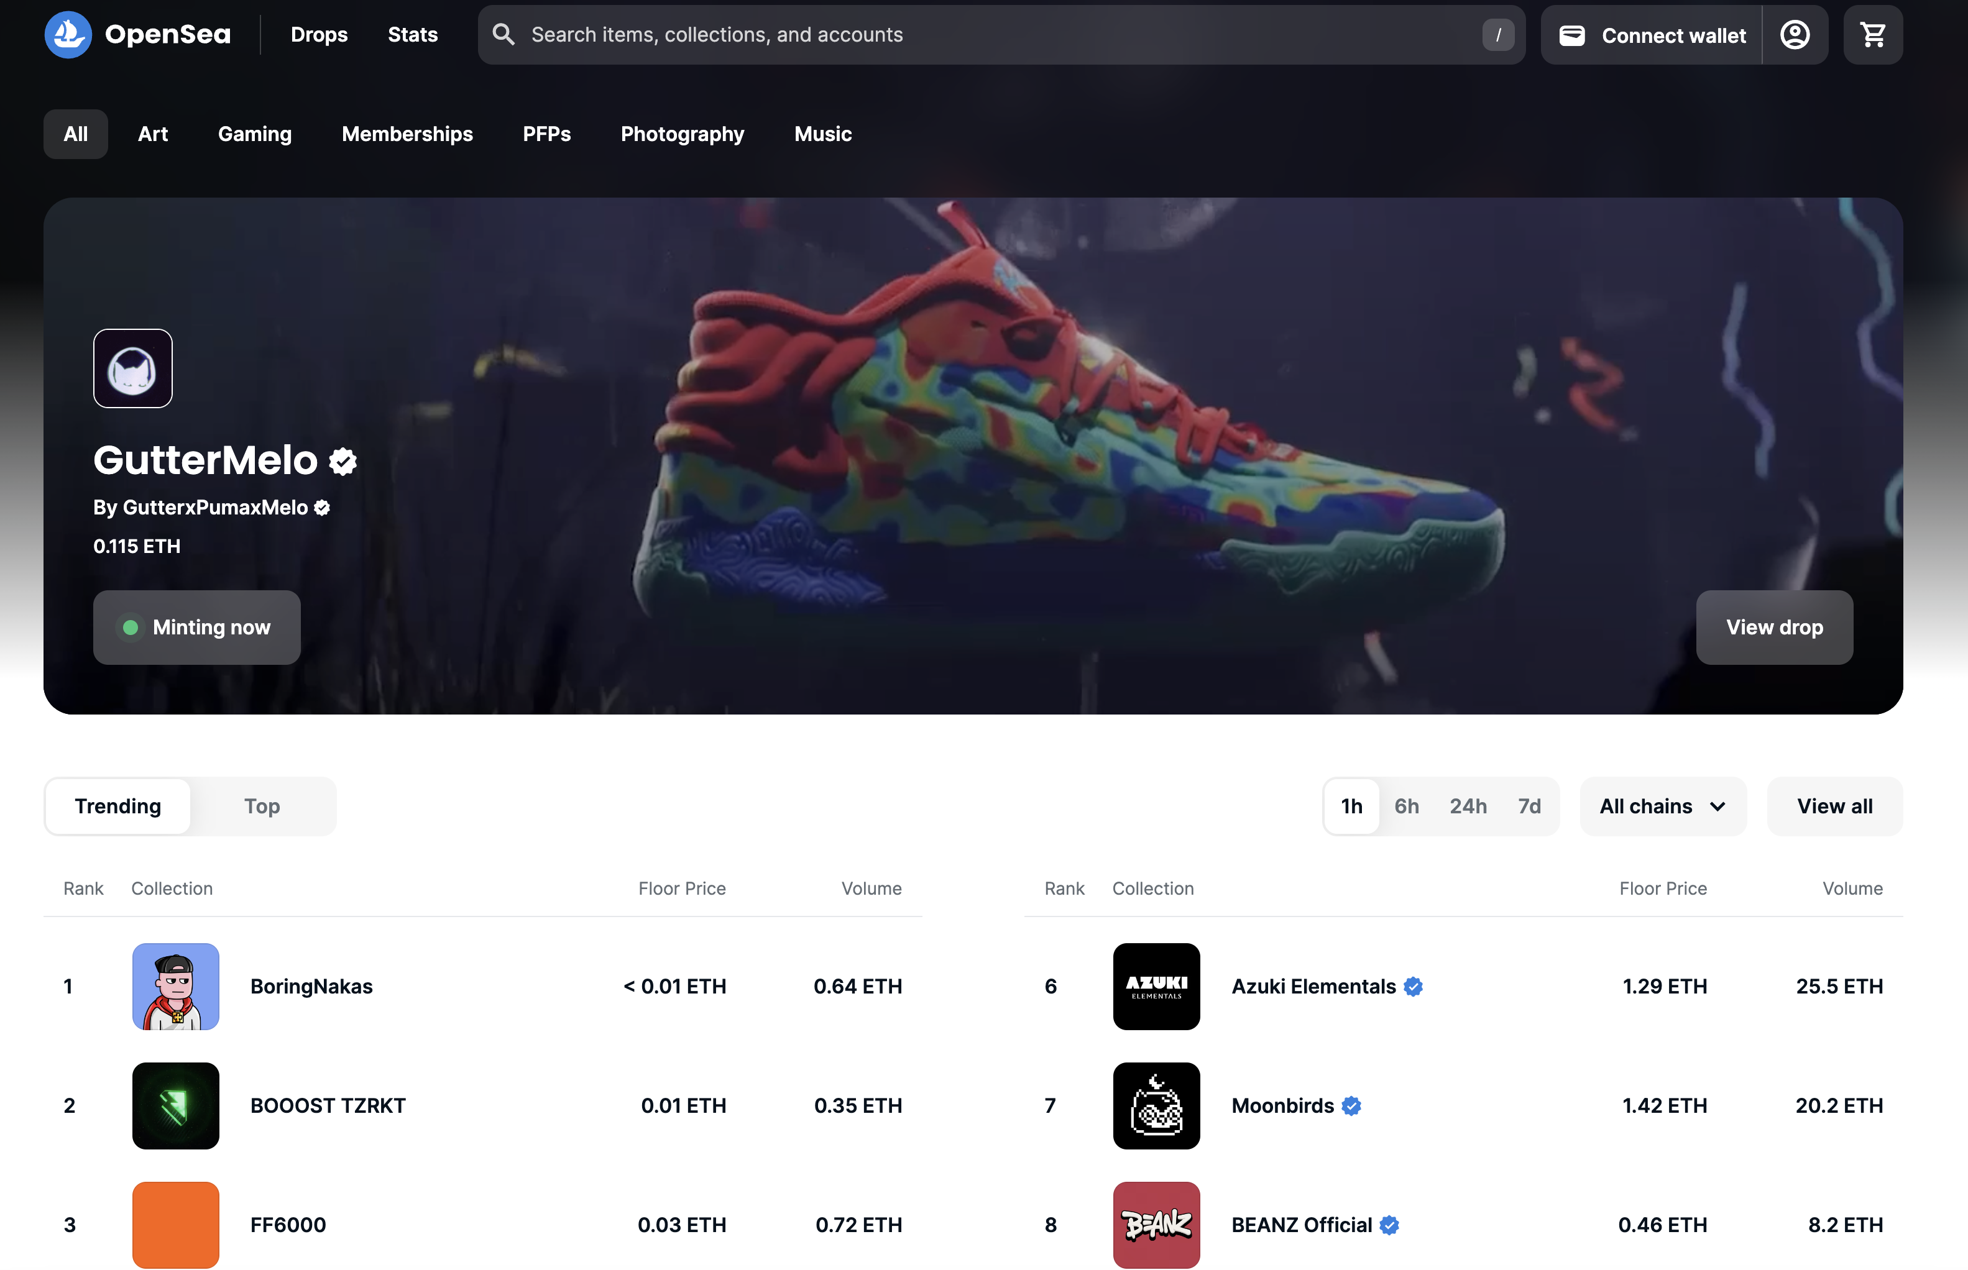Open the BoringNakas collection thumbnail
The width and height of the screenshot is (1968, 1270).
pos(176,986)
